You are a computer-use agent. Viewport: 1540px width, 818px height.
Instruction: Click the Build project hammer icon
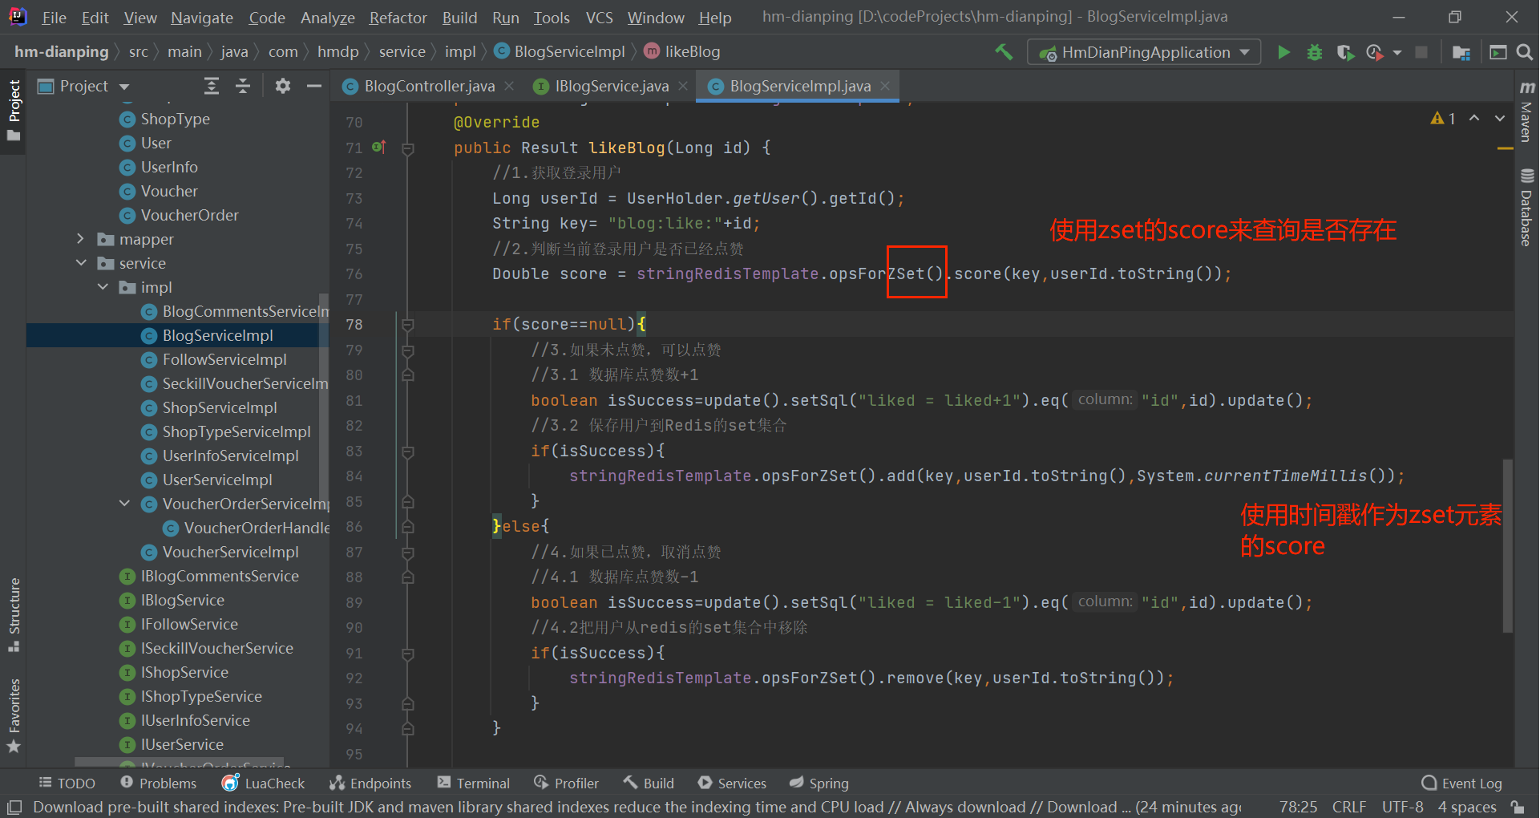point(1003,52)
